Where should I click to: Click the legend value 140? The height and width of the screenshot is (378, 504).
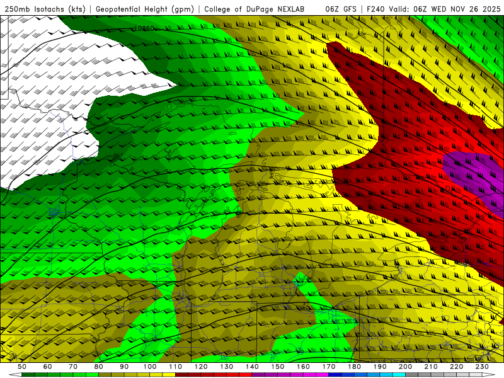pyautogui.click(x=252, y=367)
